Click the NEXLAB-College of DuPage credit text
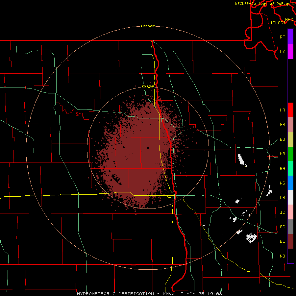Image resolution: width=296 pixels, height=296 pixels. [263, 4]
